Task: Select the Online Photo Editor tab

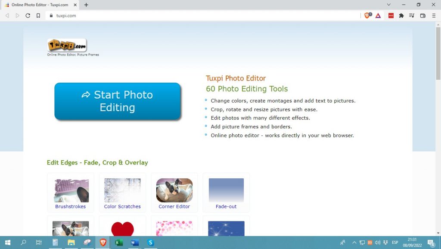Action: point(40,5)
